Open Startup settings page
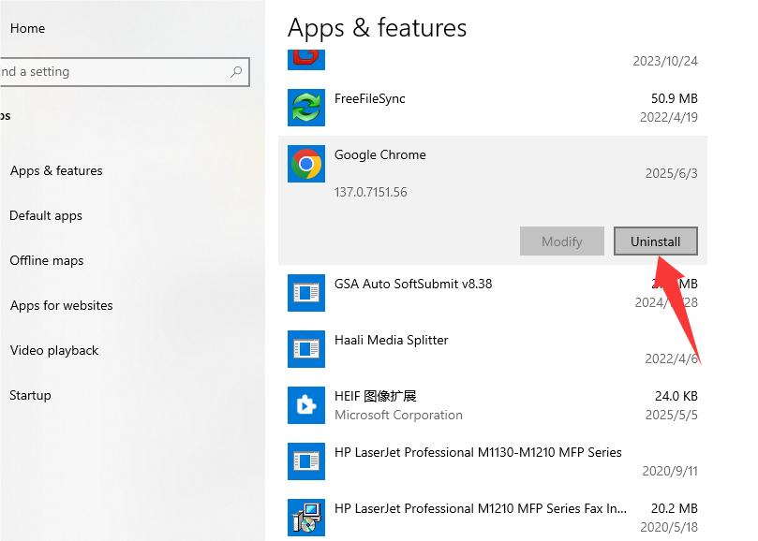Screen dimensions: 758x541 (30, 395)
